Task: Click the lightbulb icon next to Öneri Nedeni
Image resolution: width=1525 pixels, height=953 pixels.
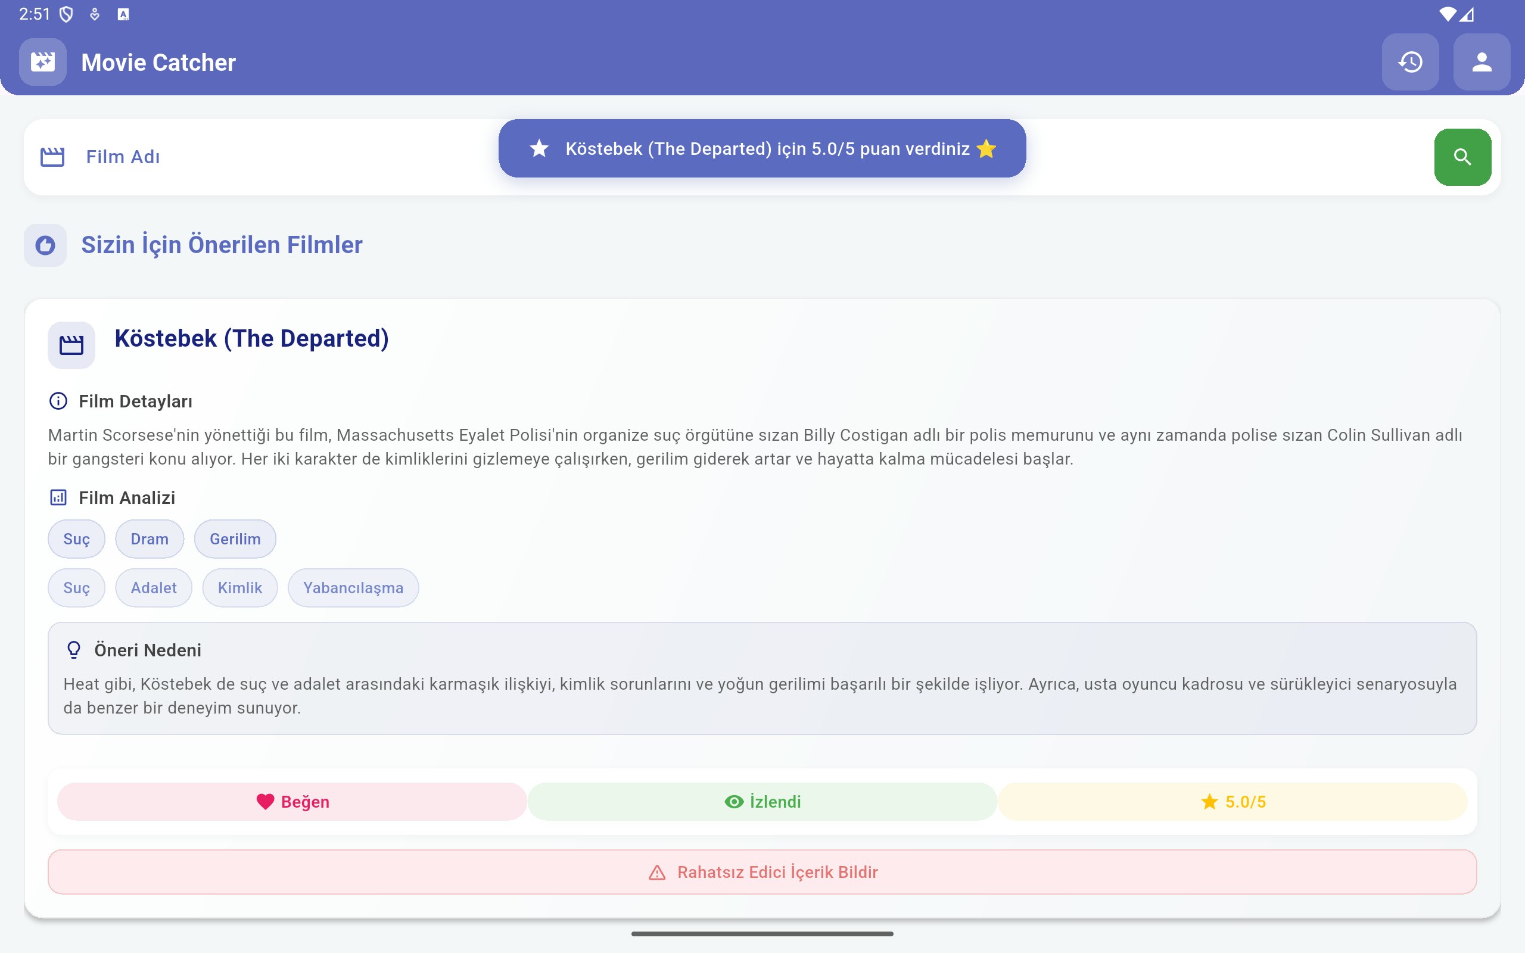Action: tap(74, 650)
